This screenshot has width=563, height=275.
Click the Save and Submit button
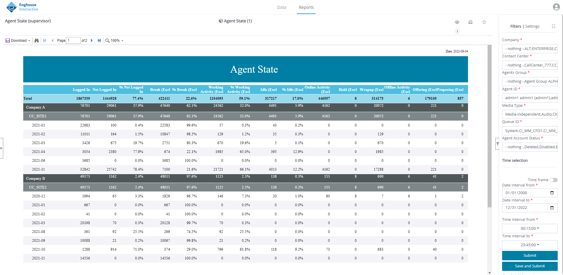(x=529, y=266)
